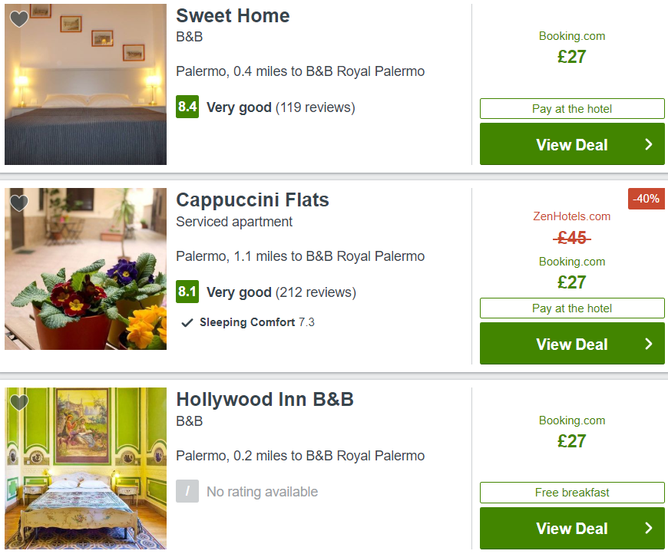Open the Hollywood Inn B&B title link

[x=265, y=400]
